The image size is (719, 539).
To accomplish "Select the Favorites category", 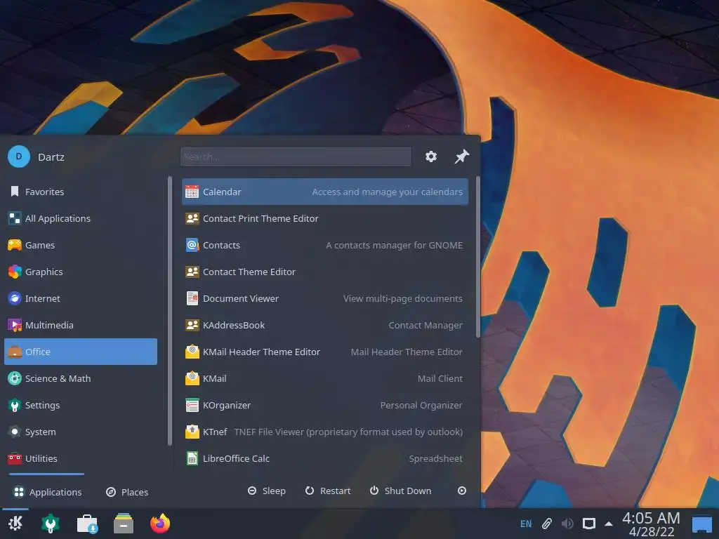I will (81, 192).
